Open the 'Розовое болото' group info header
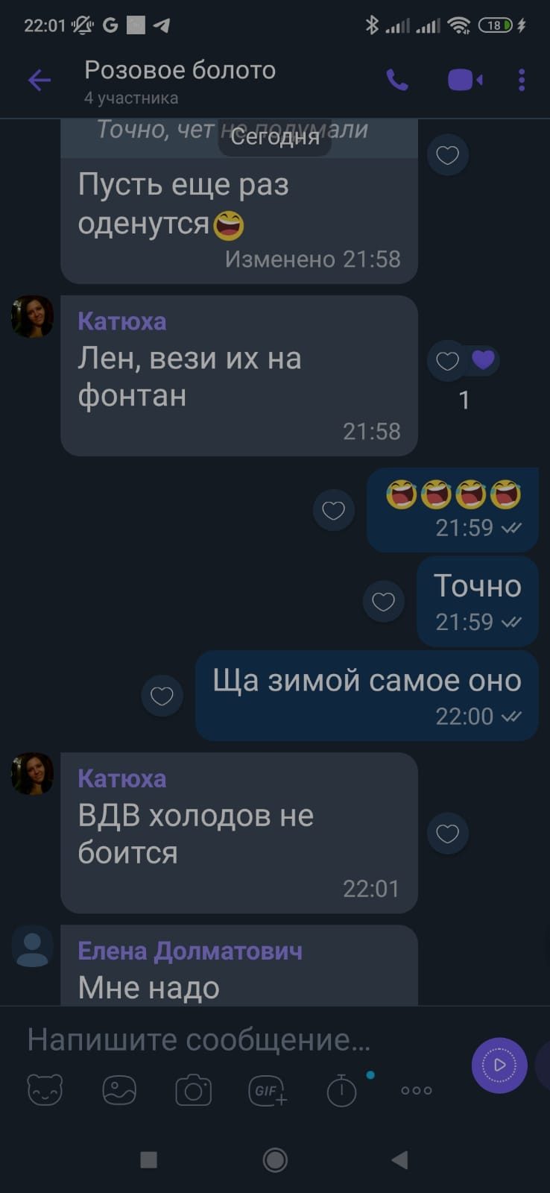The width and height of the screenshot is (550, 1193). tap(180, 81)
